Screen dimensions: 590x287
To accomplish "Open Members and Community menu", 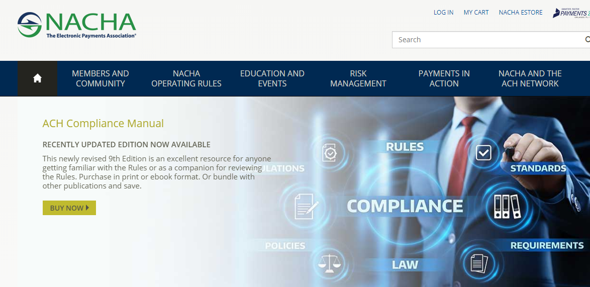I will point(101,78).
